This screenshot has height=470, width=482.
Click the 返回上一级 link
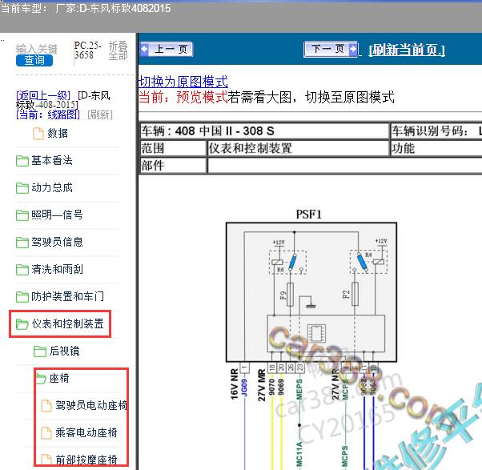click(43, 95)
